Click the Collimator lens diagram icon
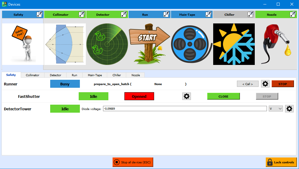The image size is (299, 169). (x=65, y=44)
